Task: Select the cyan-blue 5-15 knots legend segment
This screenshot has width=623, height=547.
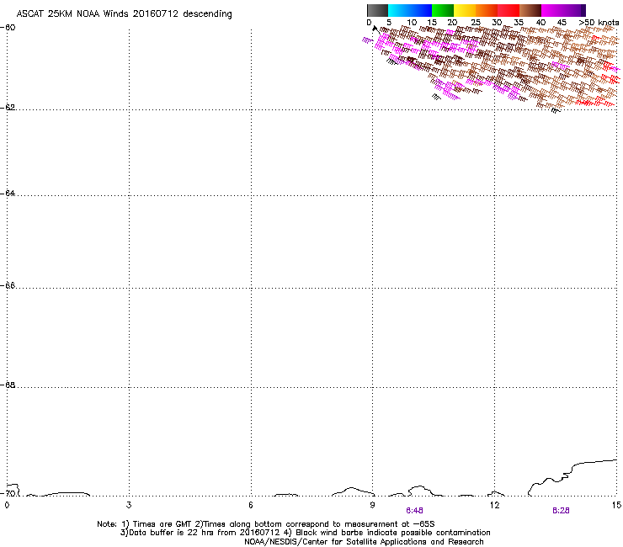Action: (410, 10)
